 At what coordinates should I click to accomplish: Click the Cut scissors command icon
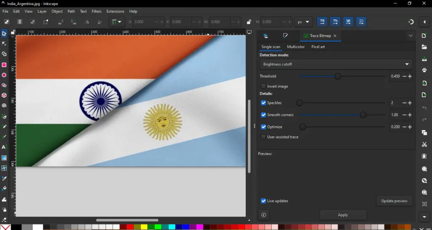pos(424,144)
